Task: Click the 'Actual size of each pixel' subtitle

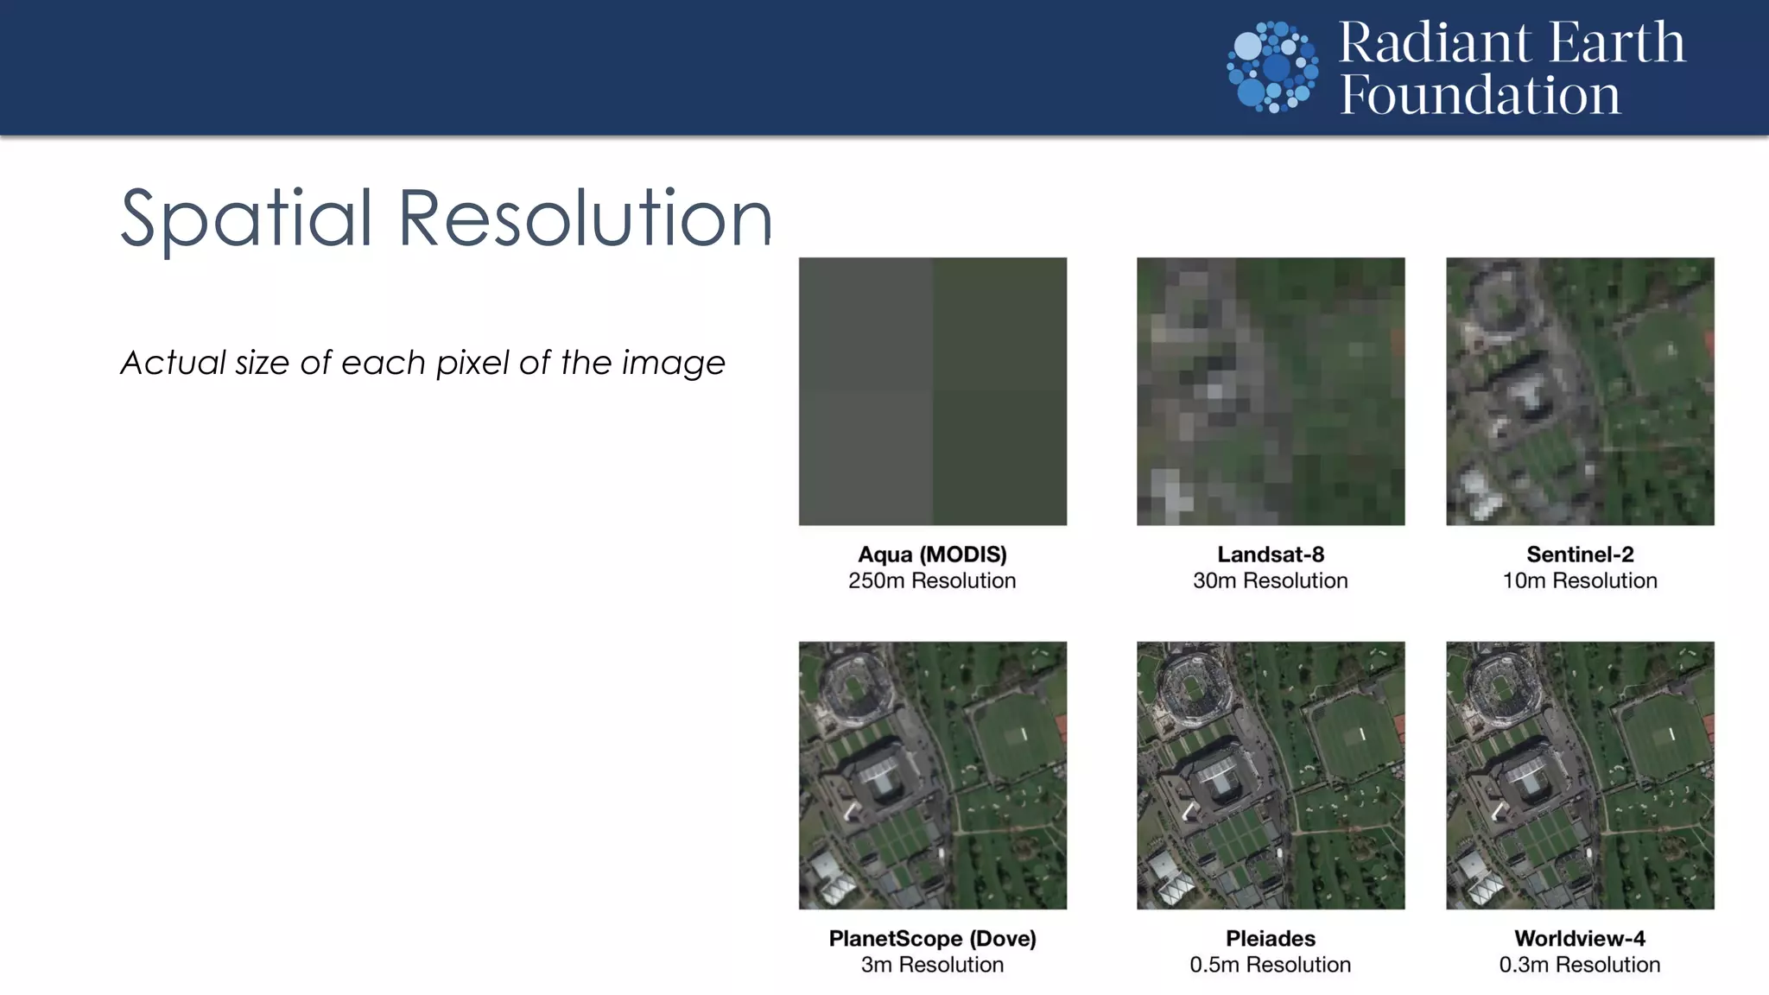Action: pos(422,363)
